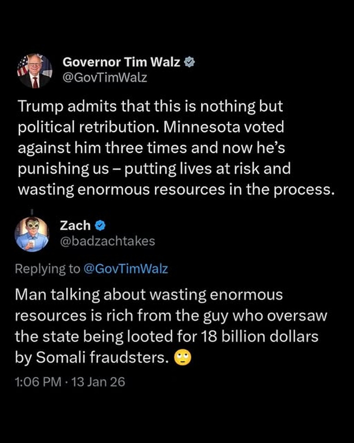Click the 13 Jan 26 date

click(98, 382)
